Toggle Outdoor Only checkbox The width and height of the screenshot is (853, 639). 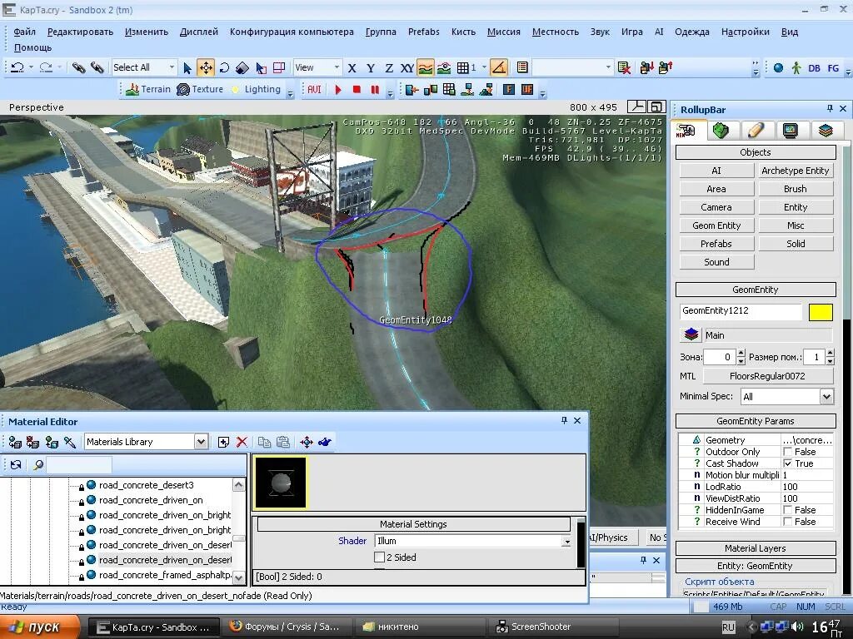788,452
